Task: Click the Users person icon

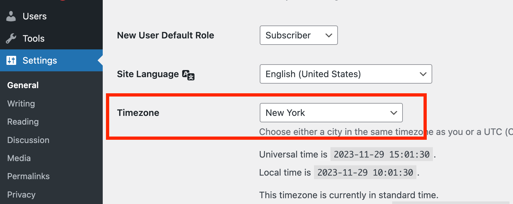Action: point(11,16)
